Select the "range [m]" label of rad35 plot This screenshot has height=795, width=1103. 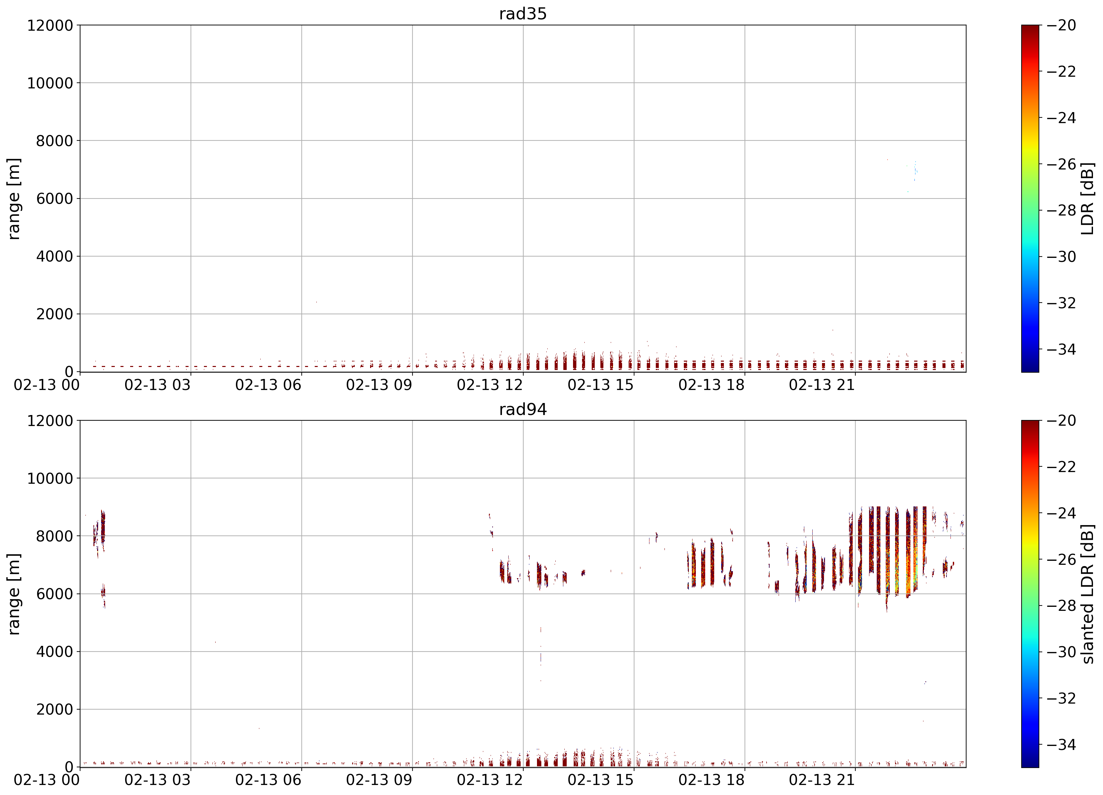coord(14,198)
